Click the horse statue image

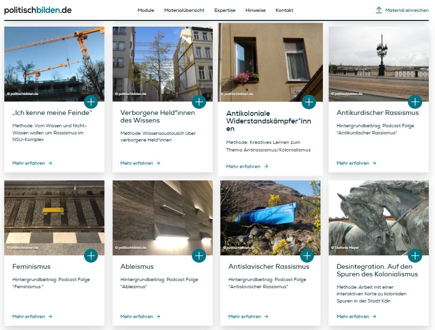tap(378, 214)
